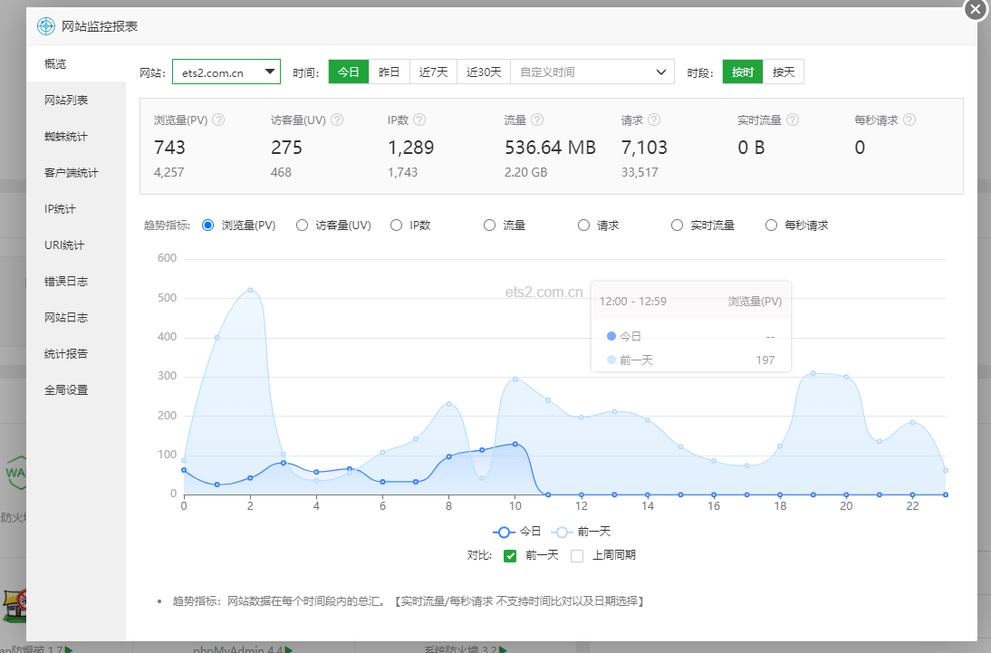This screenshot has width=991, height=653.
Task: Switch the period to 按时
Action: coord(743,72)
